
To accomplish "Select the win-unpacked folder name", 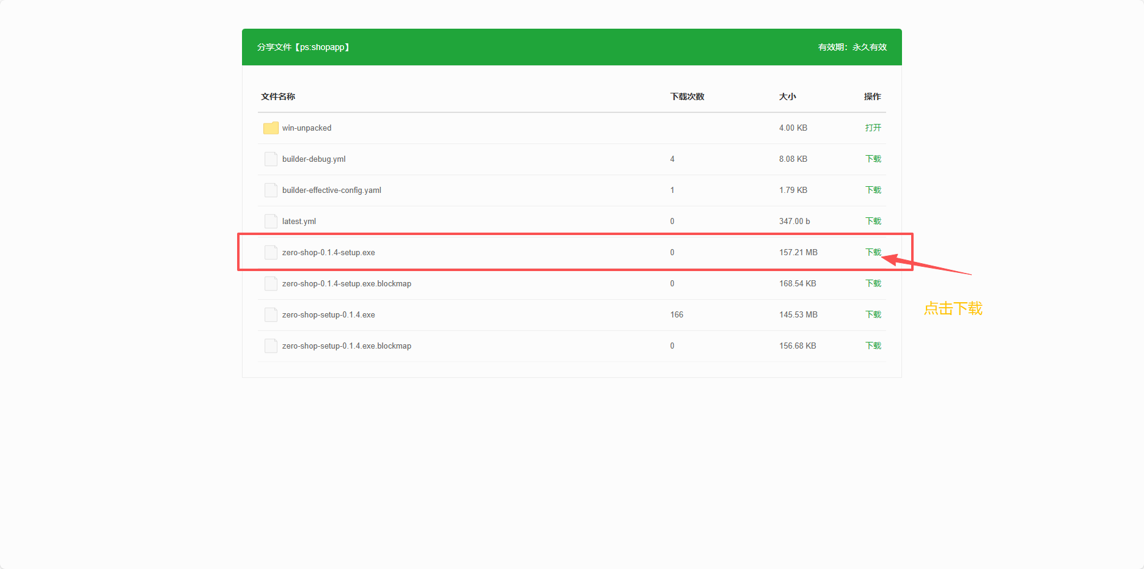I will (307, 128).
